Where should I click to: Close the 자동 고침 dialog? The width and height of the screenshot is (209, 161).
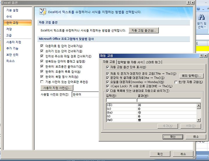[206, 56]
